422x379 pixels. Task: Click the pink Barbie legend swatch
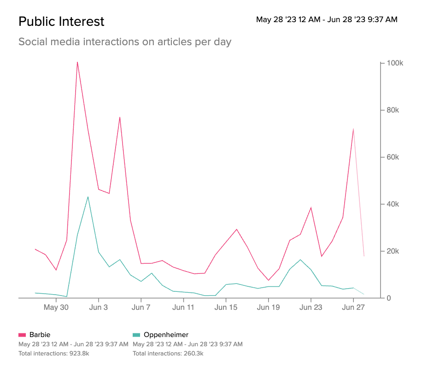22,335
